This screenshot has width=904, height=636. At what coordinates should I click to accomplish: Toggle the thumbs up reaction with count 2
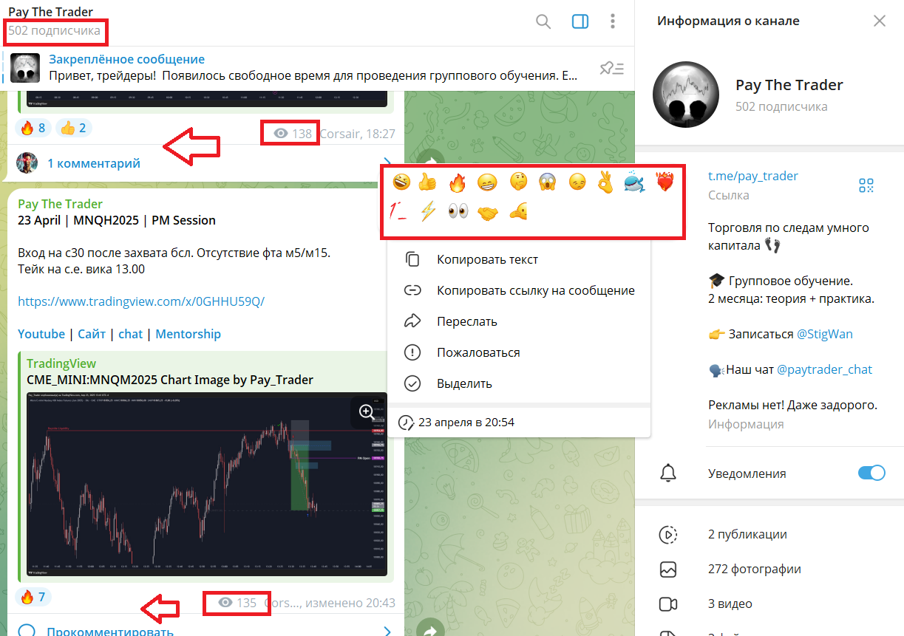coord(73,129)
